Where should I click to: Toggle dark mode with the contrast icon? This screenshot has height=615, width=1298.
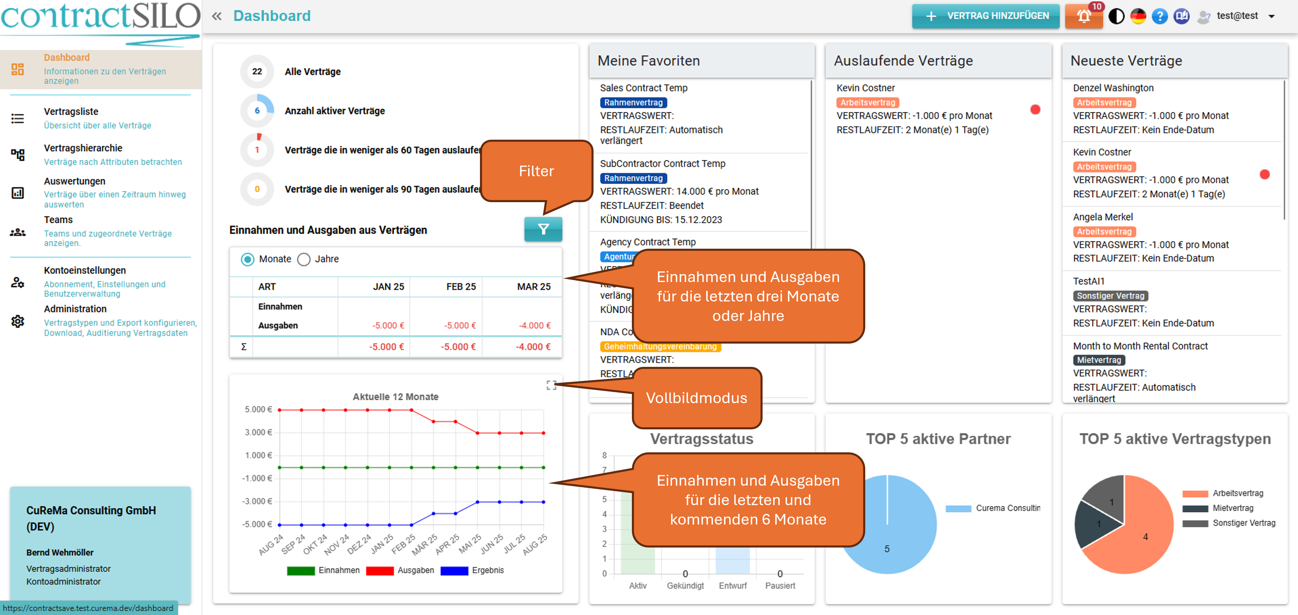coord(1116,16)
